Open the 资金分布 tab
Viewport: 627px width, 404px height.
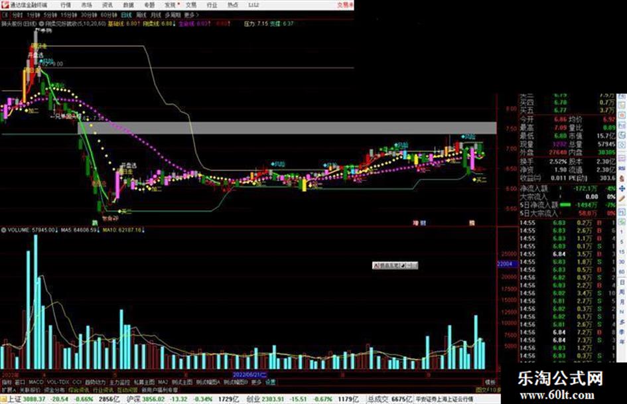[x=54, y=389]
